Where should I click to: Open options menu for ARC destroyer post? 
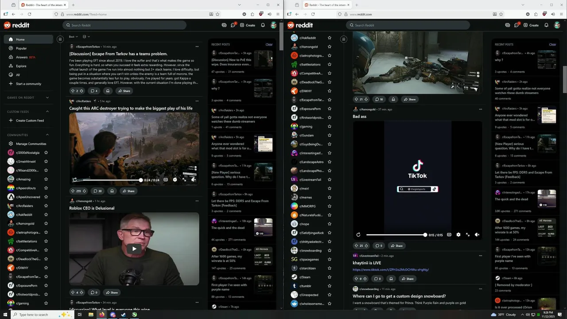[197, 101]
